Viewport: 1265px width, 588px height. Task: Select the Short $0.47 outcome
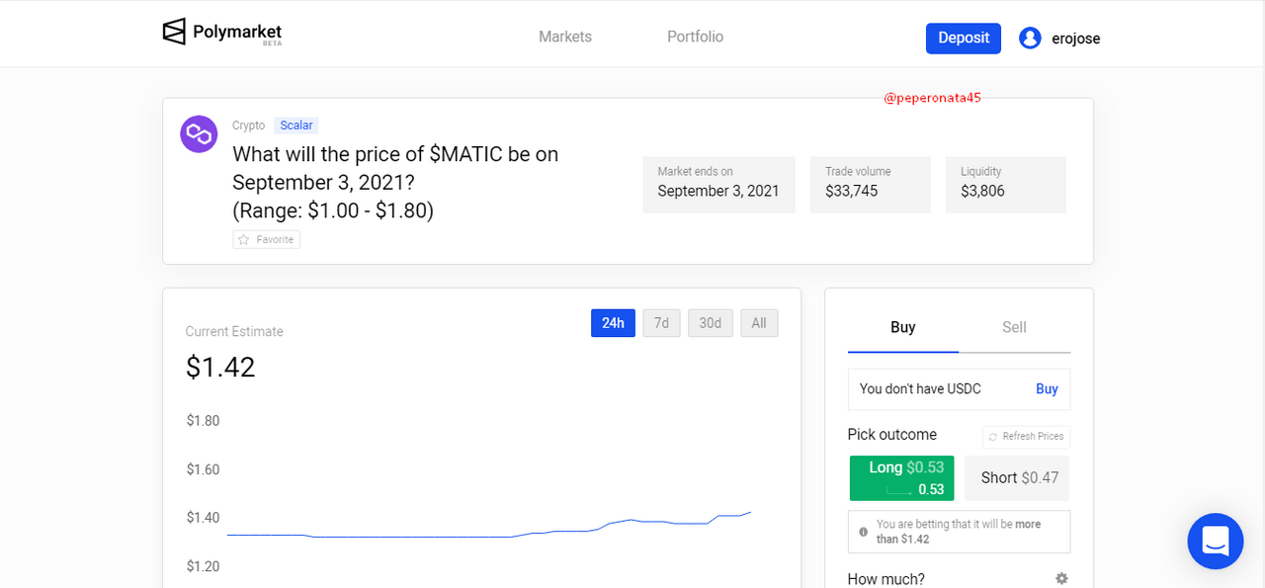pyautogui.click(x=1017, y=478)
